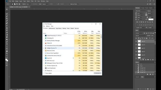Expand the WhatsApp process group
This screenshot has height=90, width=161.
pyautogui.click(x=44, y=38)
